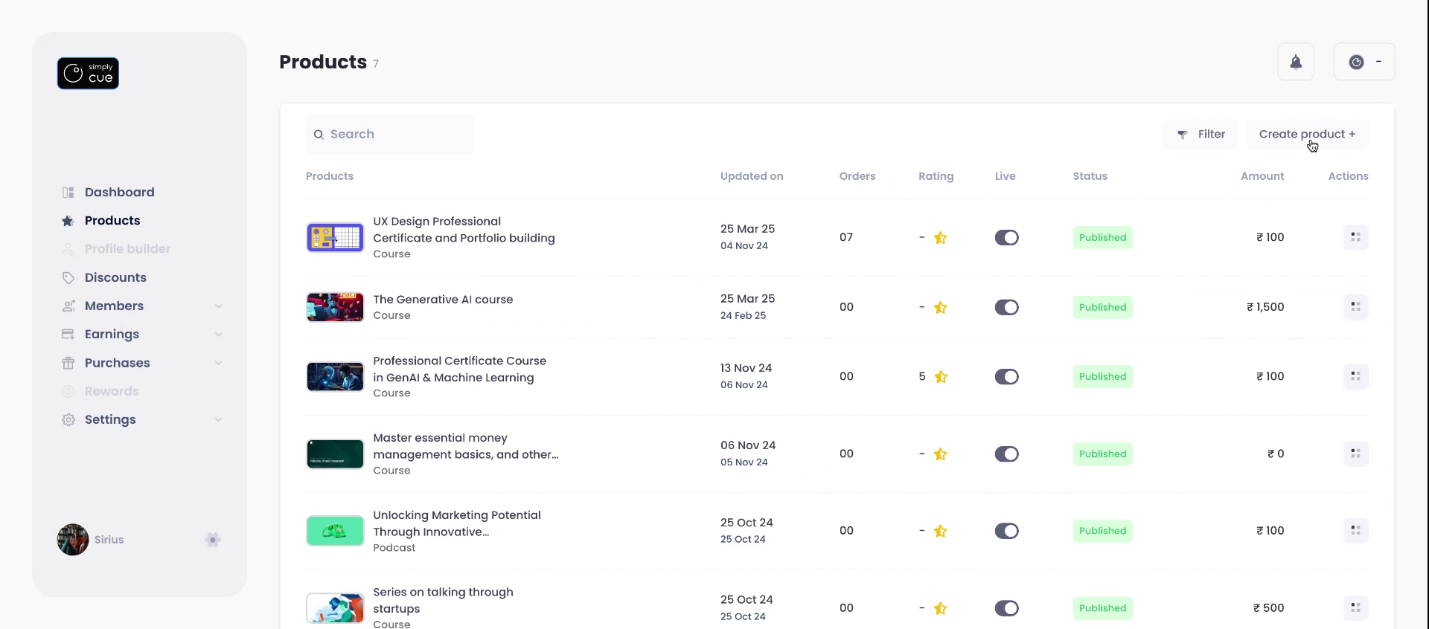Viewport: 1429px width, 629px height.
Task: Click the Create product + button
Action: 1307,135
